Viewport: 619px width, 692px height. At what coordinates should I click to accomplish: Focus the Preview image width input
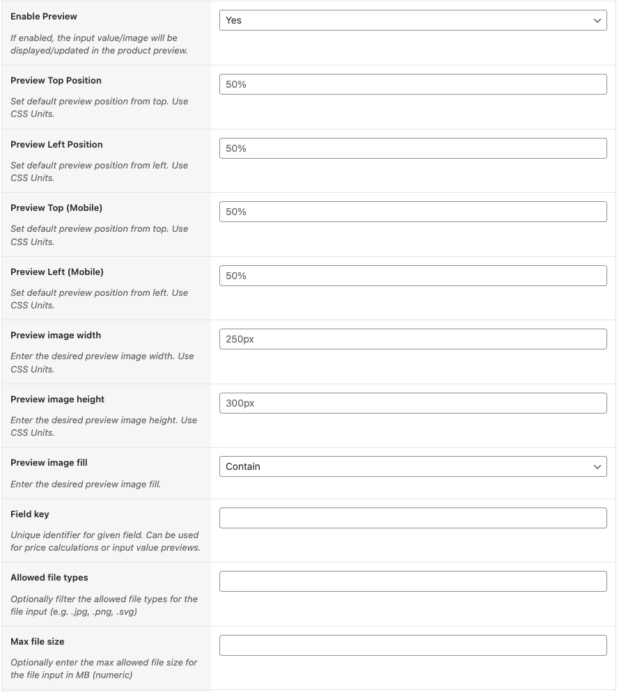[413, 339]
